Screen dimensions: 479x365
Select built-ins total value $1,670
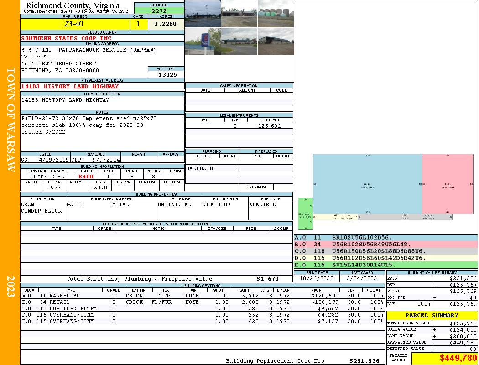click(268, 279)
